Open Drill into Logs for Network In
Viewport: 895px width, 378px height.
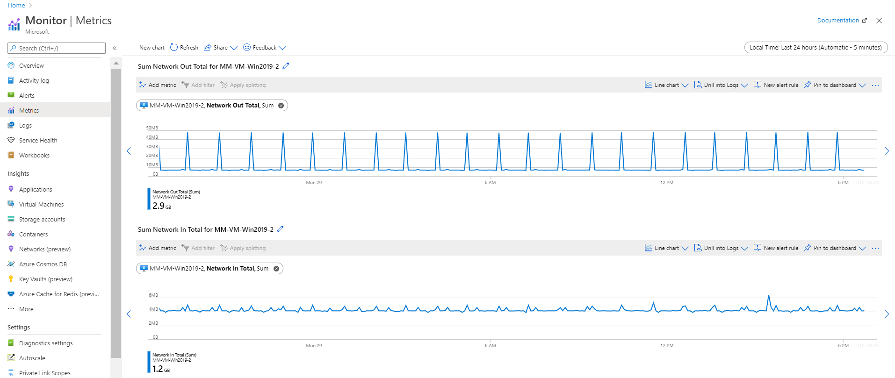(721, 248)
